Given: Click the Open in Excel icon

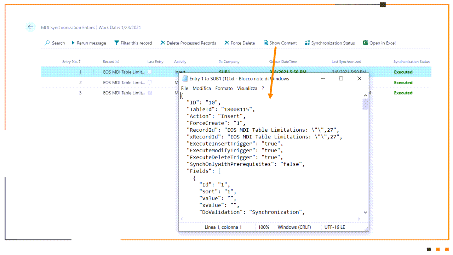Looking at the screenshot, I should click(366, 43).
